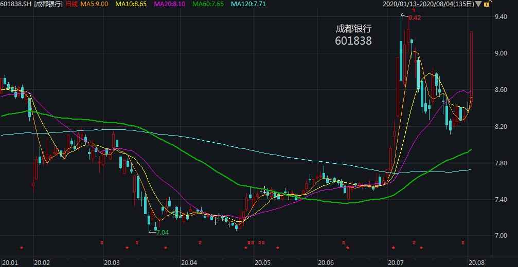
Task: Click the leftmost red star event marker
Action: point(22,248)
